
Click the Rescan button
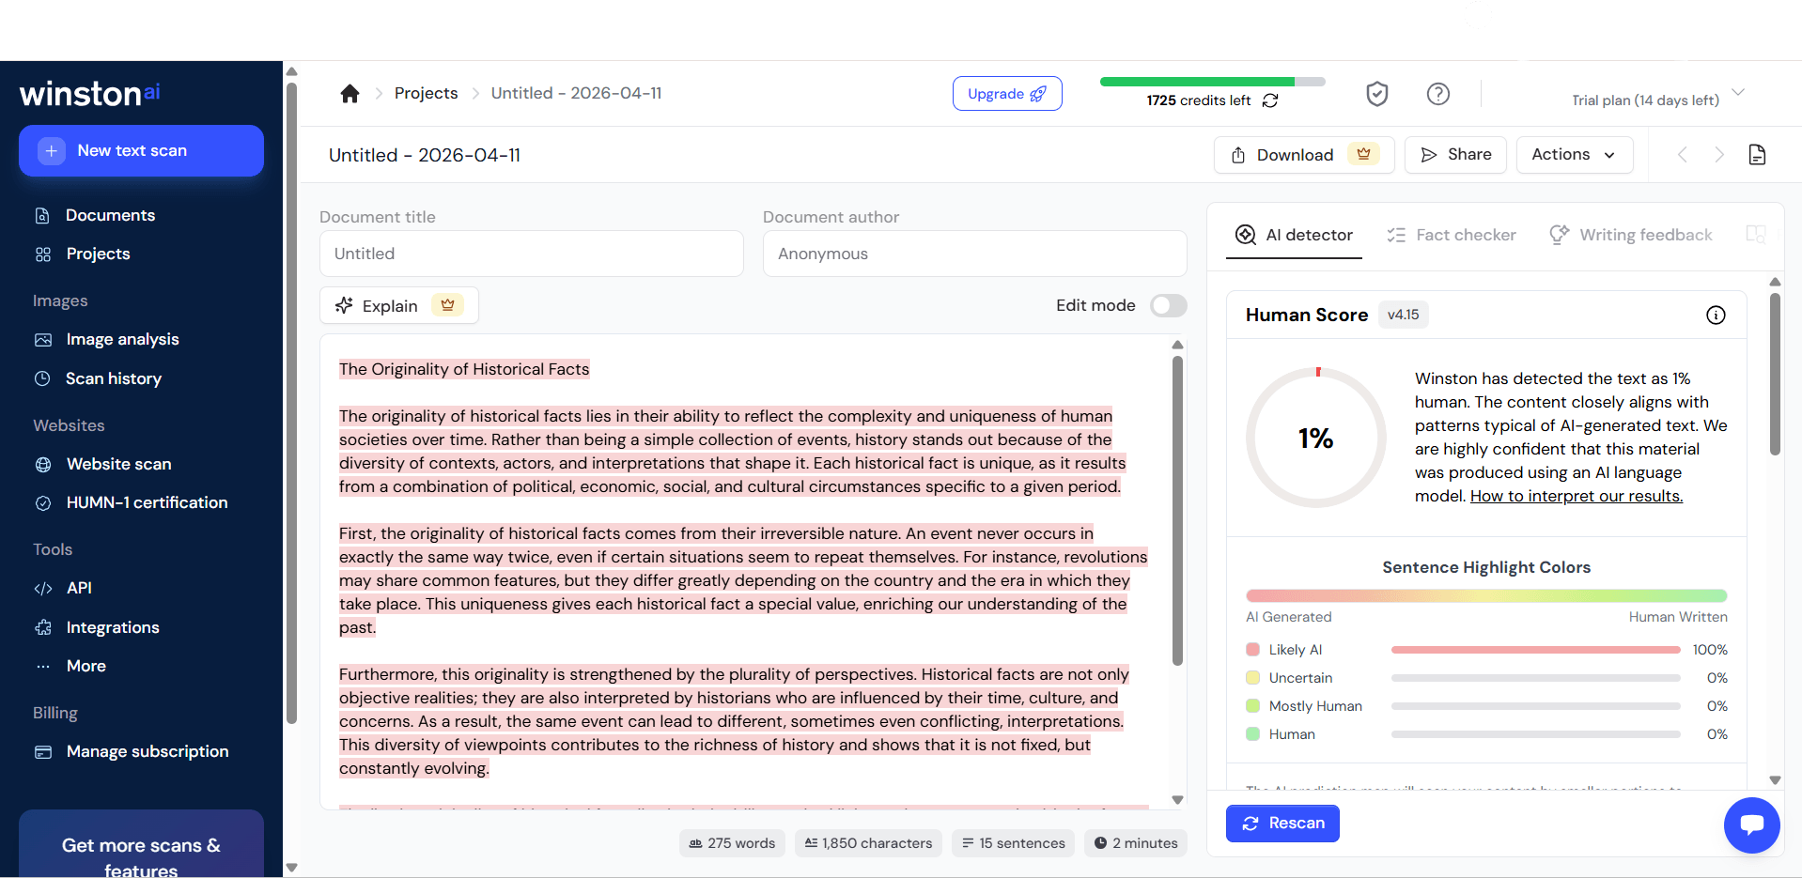1282,824
